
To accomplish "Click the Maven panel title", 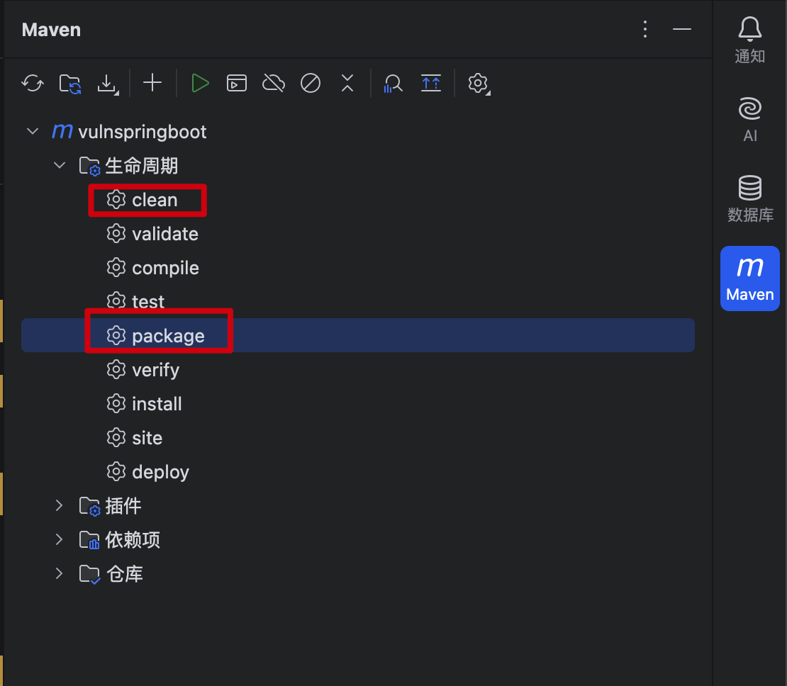I will (51, 30).
